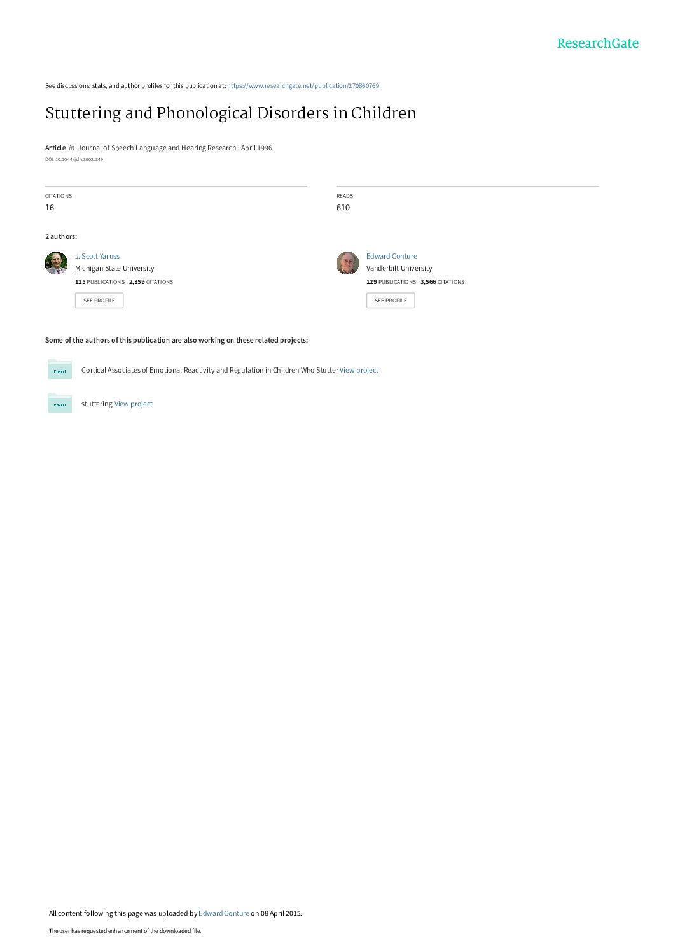Click Journal of Speech Language and Hearing Research

pos(157,148)
